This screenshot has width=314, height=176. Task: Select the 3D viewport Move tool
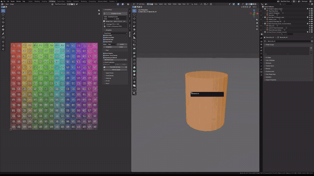tap(134, 19)
